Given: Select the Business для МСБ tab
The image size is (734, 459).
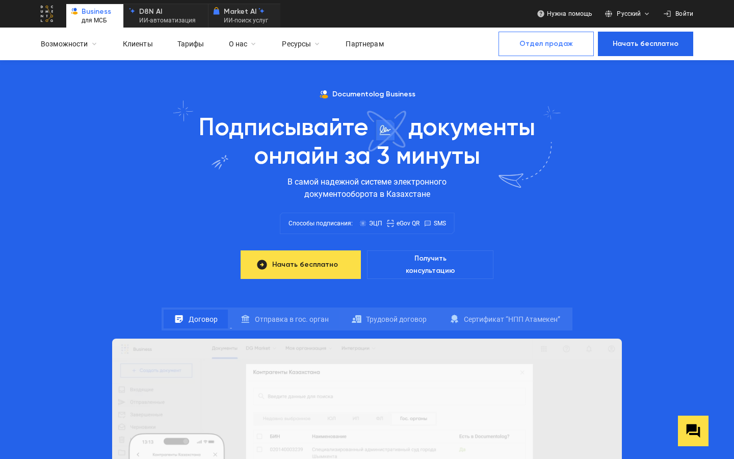Looking at the screenshot, I should (x=95, y=16).
